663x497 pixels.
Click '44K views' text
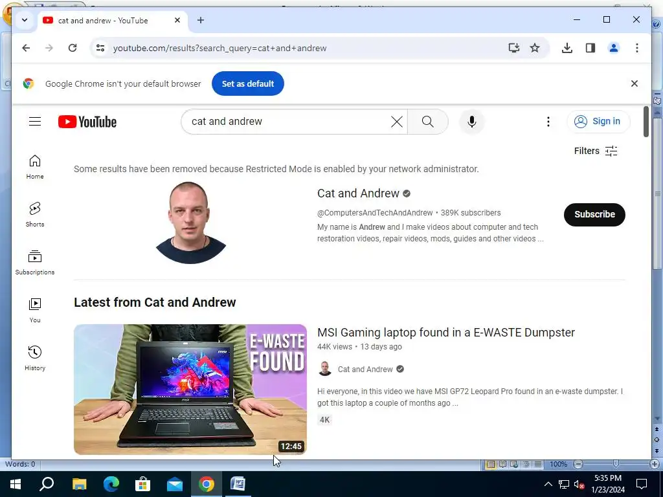click(x=335, y=347)
